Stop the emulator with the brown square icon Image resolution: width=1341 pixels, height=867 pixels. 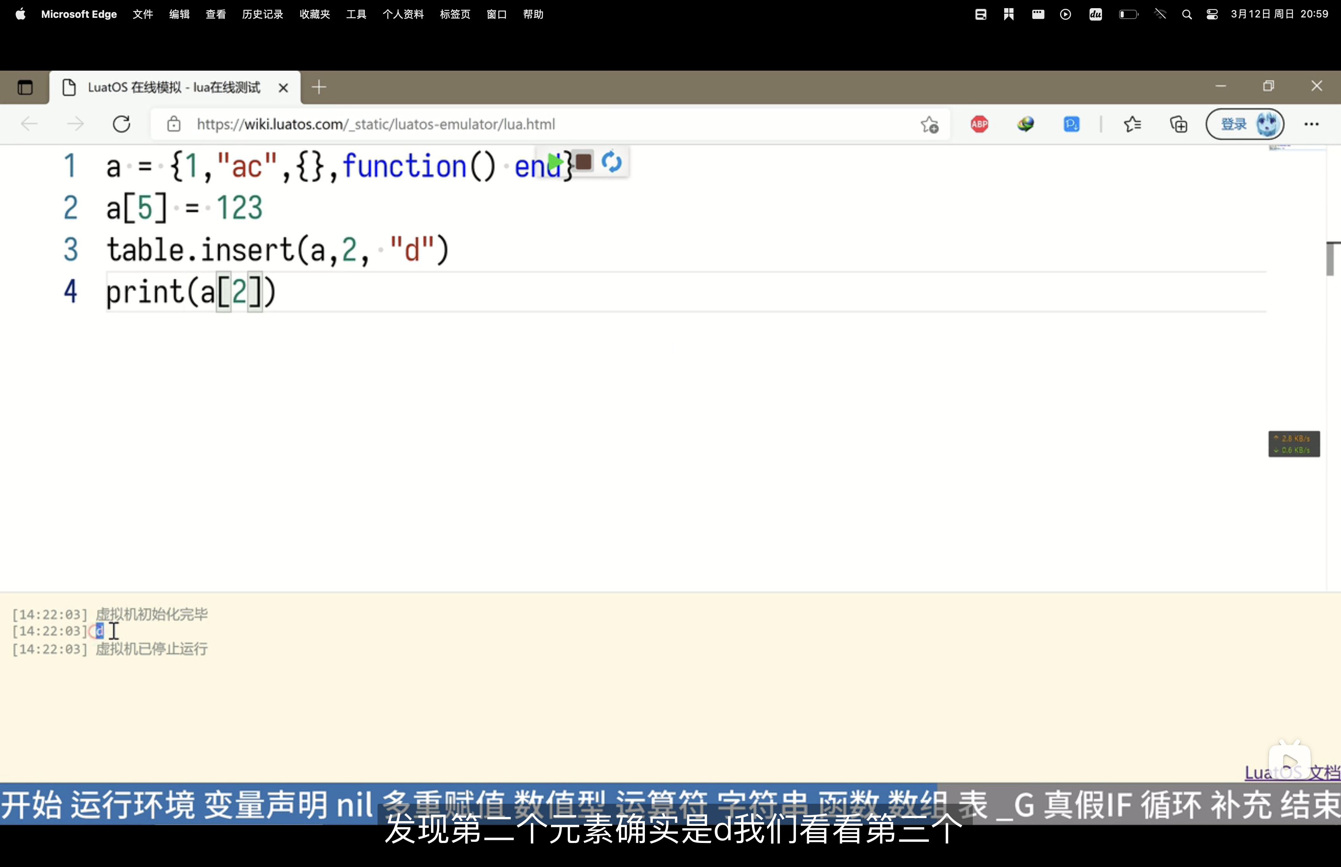point(584,162)
